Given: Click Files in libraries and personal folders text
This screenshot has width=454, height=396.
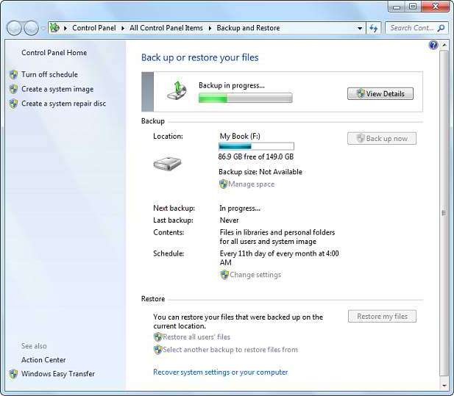Looking at the screenshot, I should [x=277, y=237].
